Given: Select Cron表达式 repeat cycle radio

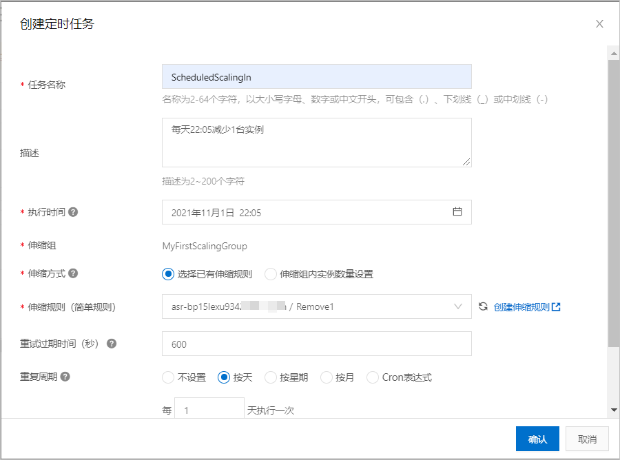Looking at the screenshot, I should pyautogui.click(x=373, y=377).
